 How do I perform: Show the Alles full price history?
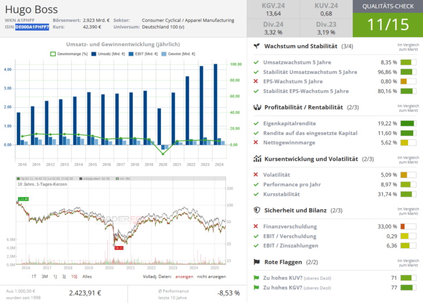point(87,276)
